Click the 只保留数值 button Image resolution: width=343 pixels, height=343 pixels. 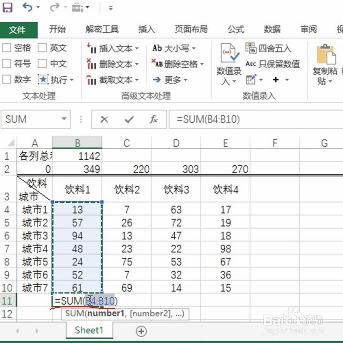tap(272, 64)
